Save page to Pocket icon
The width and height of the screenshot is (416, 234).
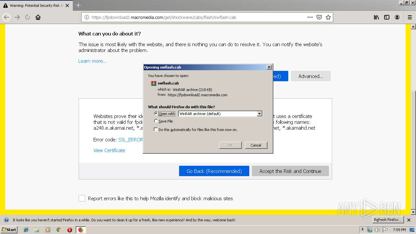319,17
